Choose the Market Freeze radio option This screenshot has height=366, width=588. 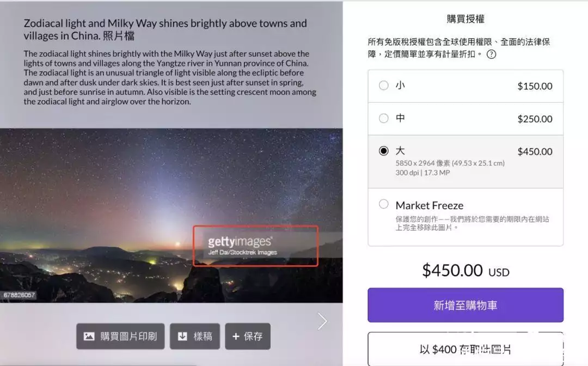(384, 204)
